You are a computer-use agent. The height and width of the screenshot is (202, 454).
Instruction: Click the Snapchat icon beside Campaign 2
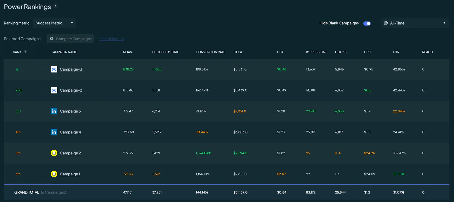tap(54, 153)
